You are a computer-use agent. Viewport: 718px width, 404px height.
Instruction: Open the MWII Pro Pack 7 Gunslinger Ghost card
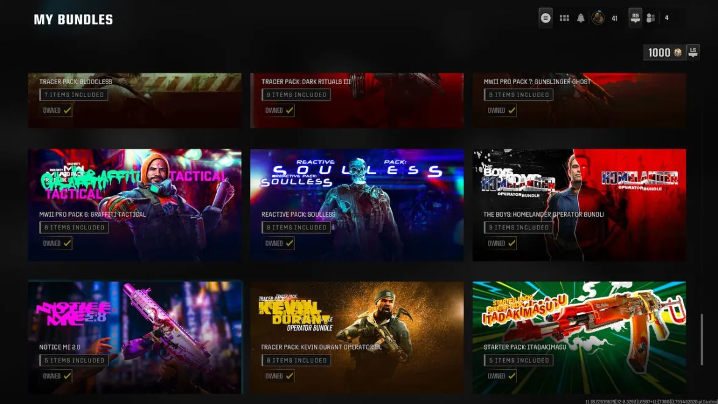coord(579,100)
